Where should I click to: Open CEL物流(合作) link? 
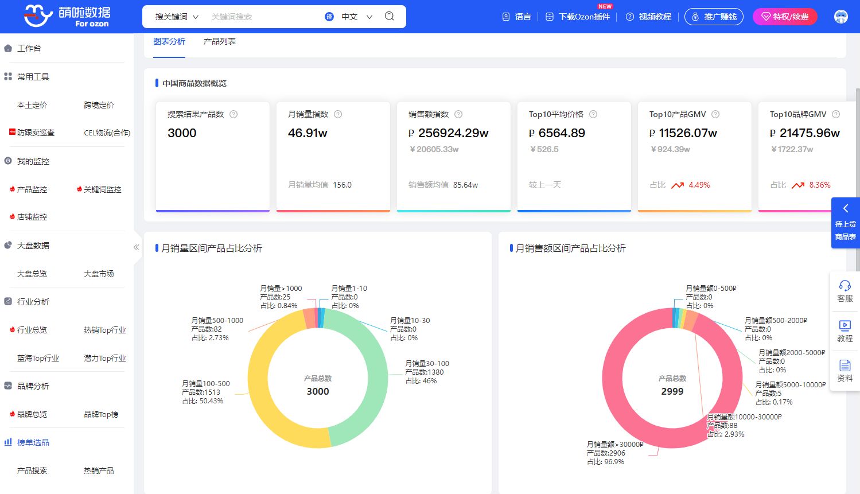tap(107, 133)
